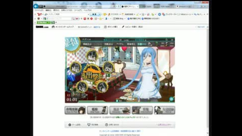Image resolution: width=242 pixels, height=136 pixels.
Task: Open the 工廠 factory menu
Action: [102, 87]
